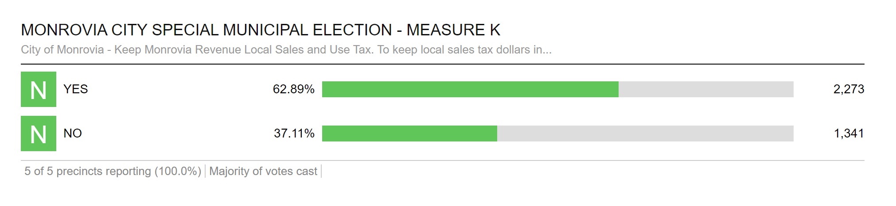Image resolution: width=896 pixels, height=206 pixels.
Task: Click the 37.11% percentage value
Action: click(x=294, y=134)
